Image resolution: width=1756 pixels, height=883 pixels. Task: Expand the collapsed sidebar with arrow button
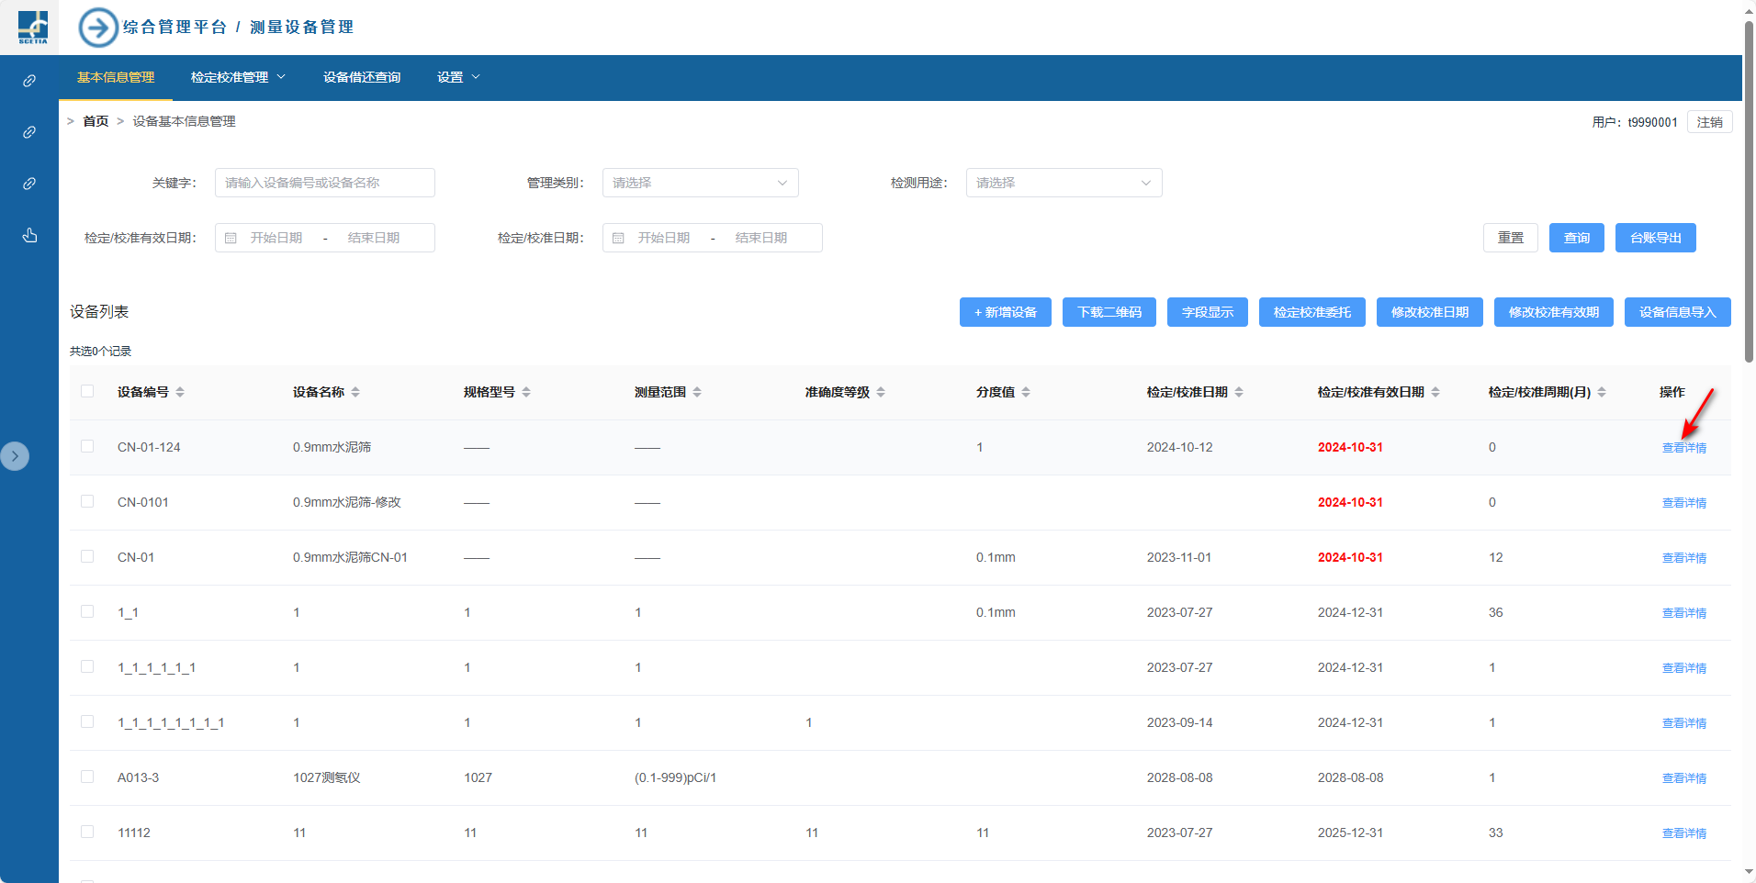click(15, 456)
